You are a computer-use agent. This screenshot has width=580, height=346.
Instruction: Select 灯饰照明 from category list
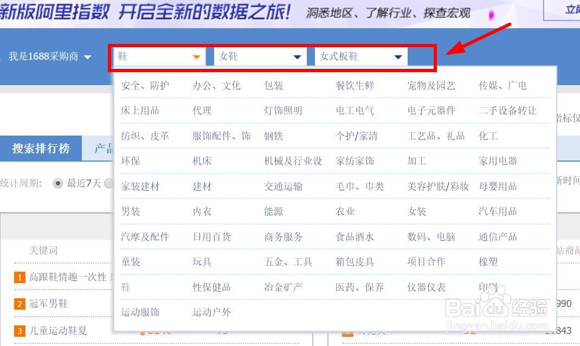283,111
